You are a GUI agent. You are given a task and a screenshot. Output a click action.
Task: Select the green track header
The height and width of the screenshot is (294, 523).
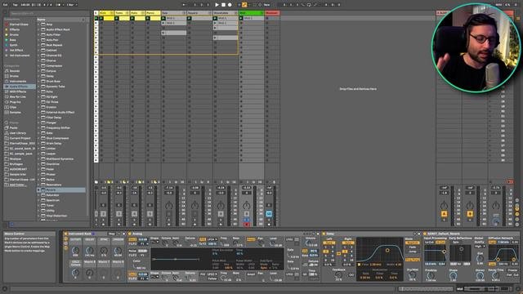252,13
